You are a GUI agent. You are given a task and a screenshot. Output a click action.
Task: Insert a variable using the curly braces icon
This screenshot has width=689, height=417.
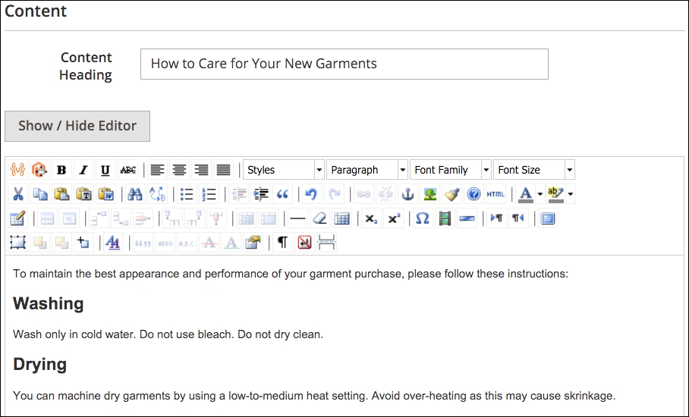pyautogui.click(x=17, y=170)
